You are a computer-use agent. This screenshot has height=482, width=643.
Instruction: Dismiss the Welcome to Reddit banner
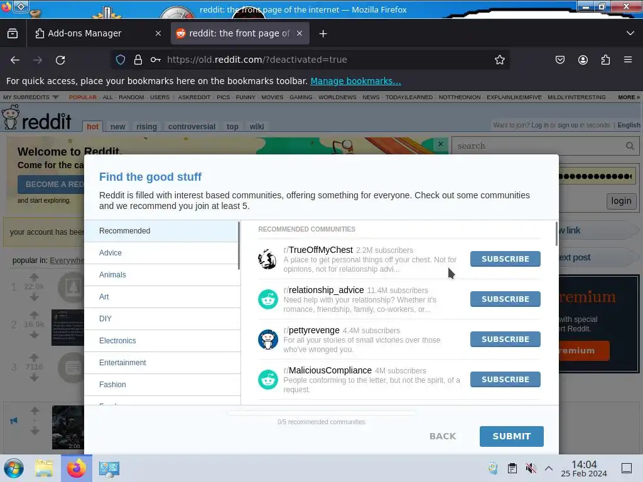[440, 144]
